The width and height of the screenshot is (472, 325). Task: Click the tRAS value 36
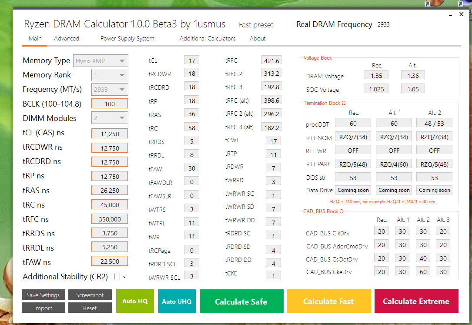click(192, 114)
